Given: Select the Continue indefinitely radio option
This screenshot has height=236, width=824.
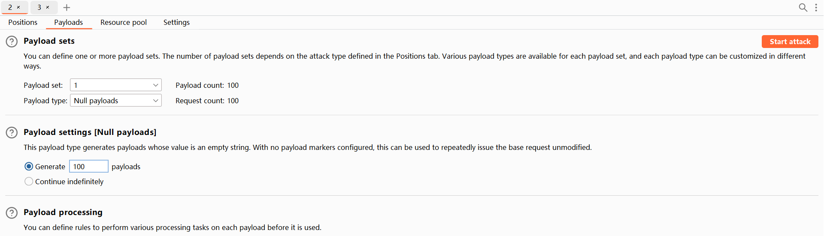Looking at the screenshot, I should [29, 182].
